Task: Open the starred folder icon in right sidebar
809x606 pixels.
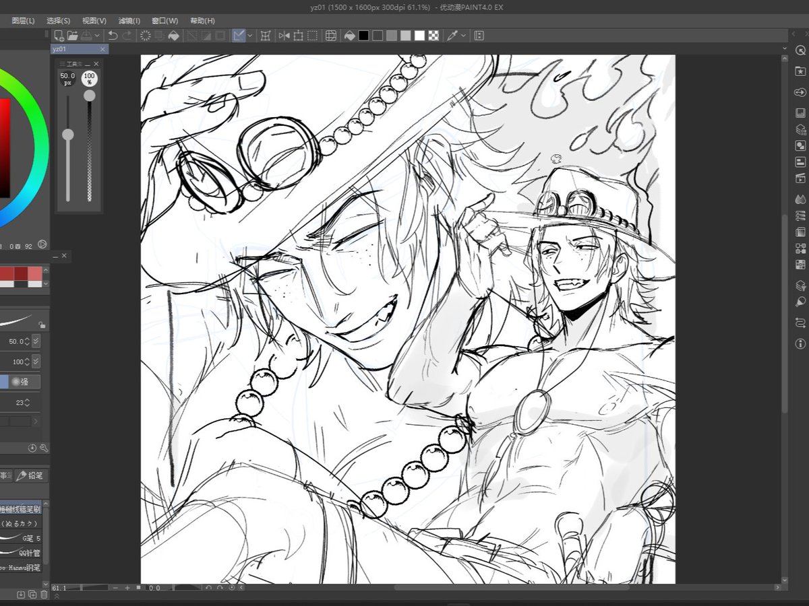Action: tap(800, 71)
